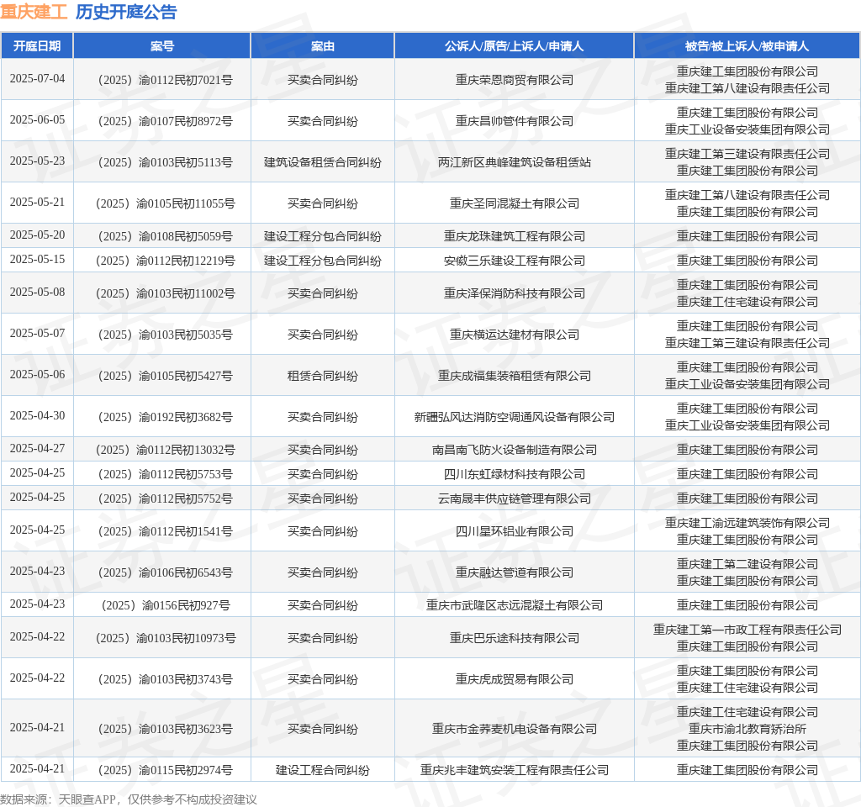Click plaintiff 四川星环铝业有限公司
Screen dimensions: 861x807
click(x=514, y=532)
